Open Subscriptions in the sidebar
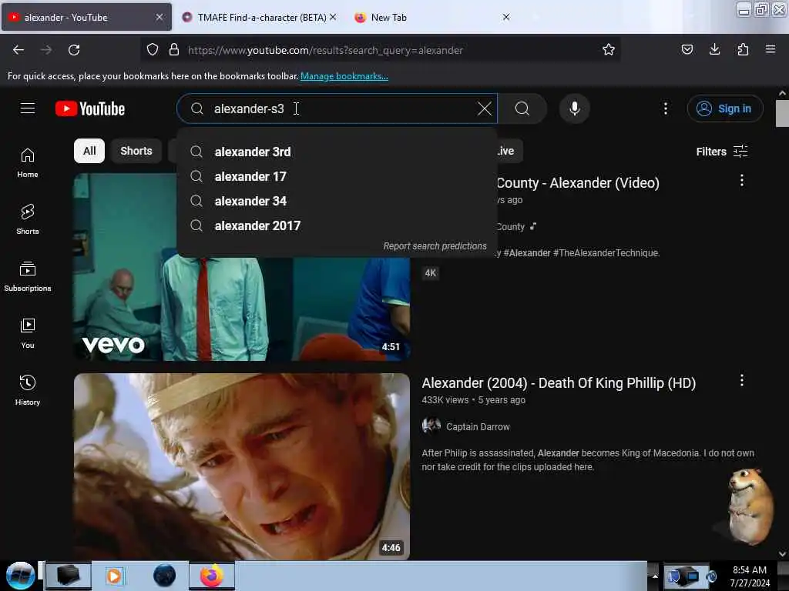The width and height of the screenshot is (789, 591). [28, 276]
